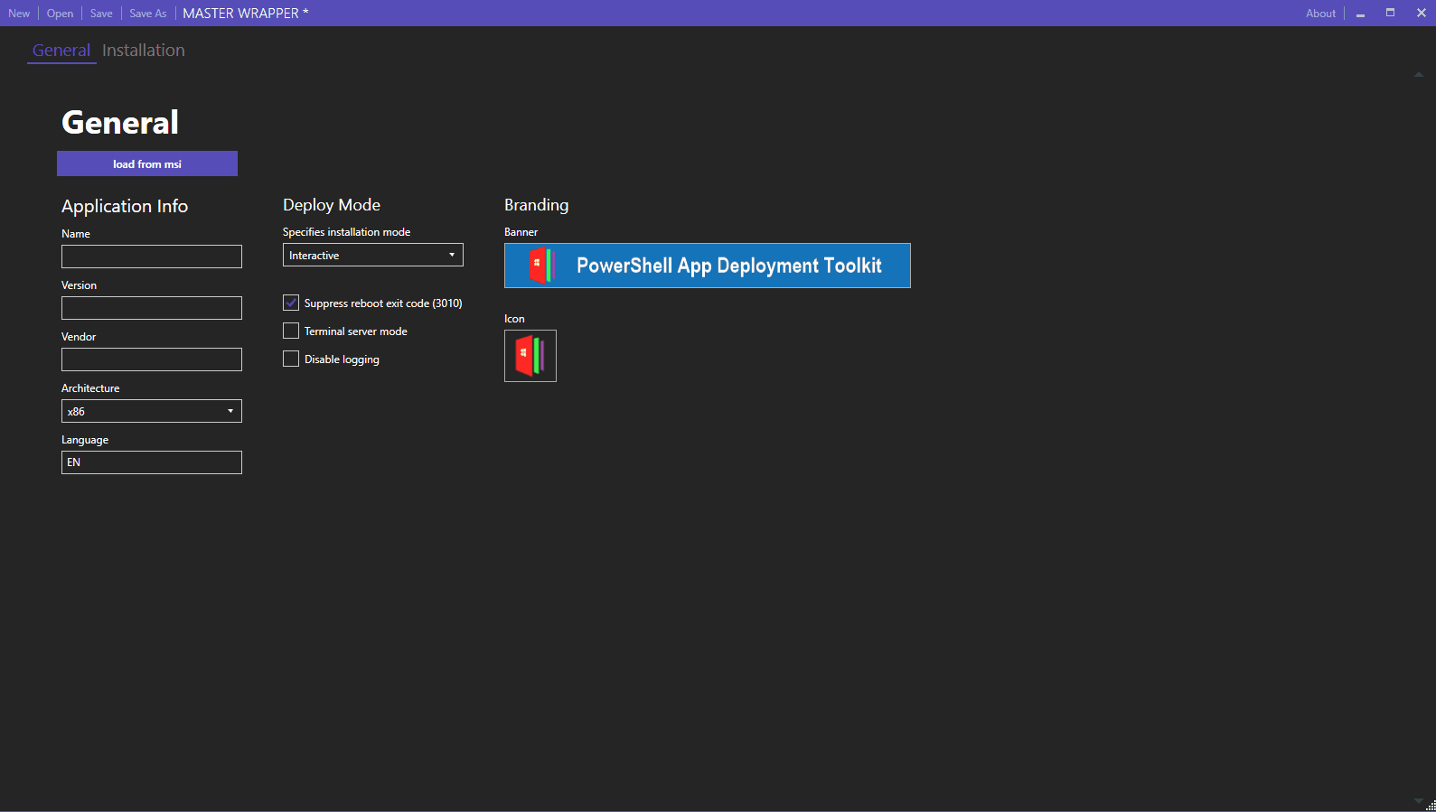Focus the application Name field

point(152,257)
